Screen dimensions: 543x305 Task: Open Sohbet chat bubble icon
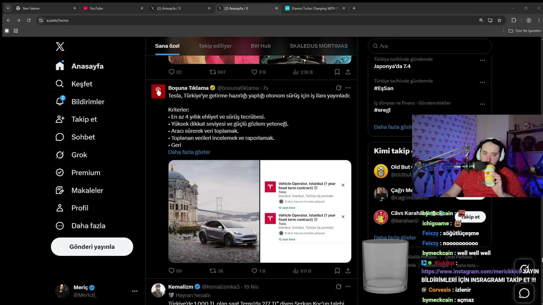tap(60, 137)
